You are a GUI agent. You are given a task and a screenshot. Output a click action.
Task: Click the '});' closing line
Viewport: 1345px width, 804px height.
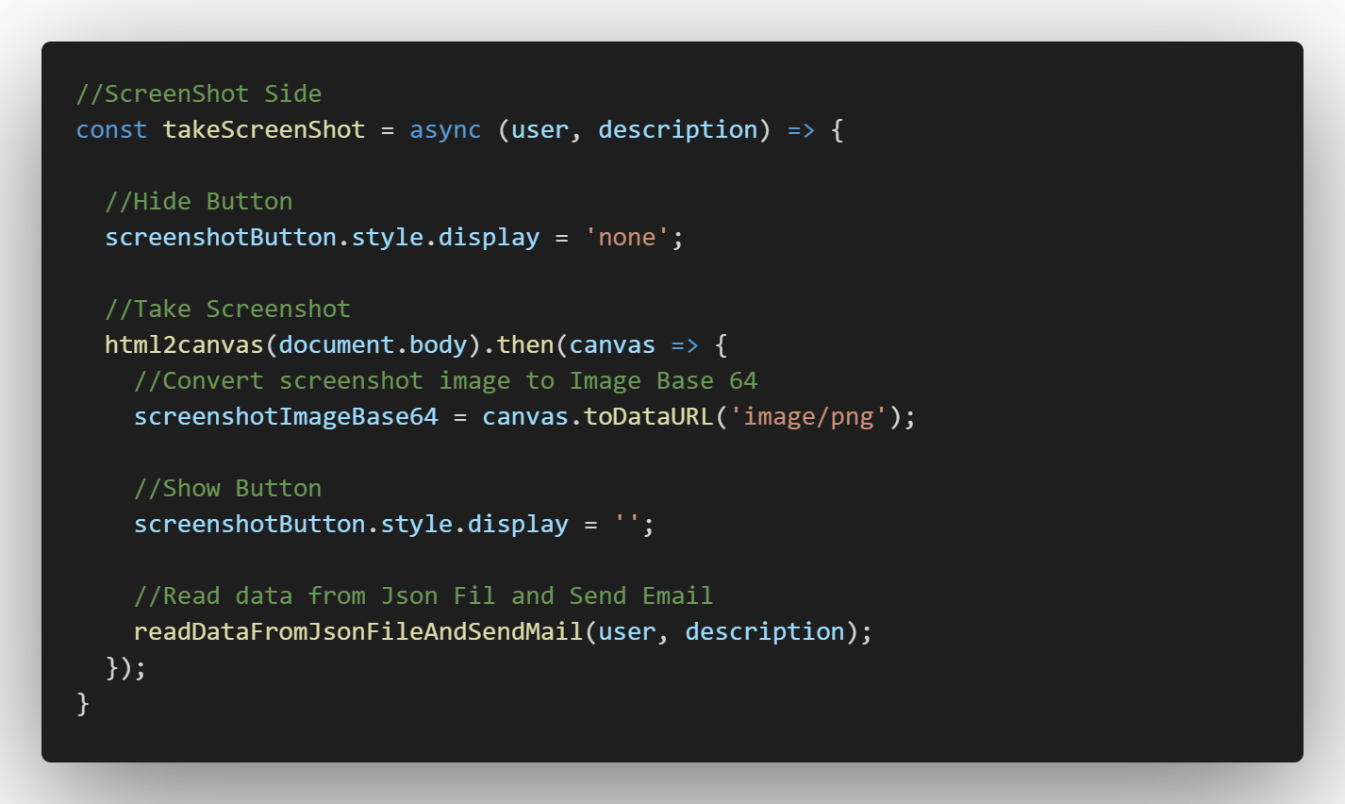126,667
